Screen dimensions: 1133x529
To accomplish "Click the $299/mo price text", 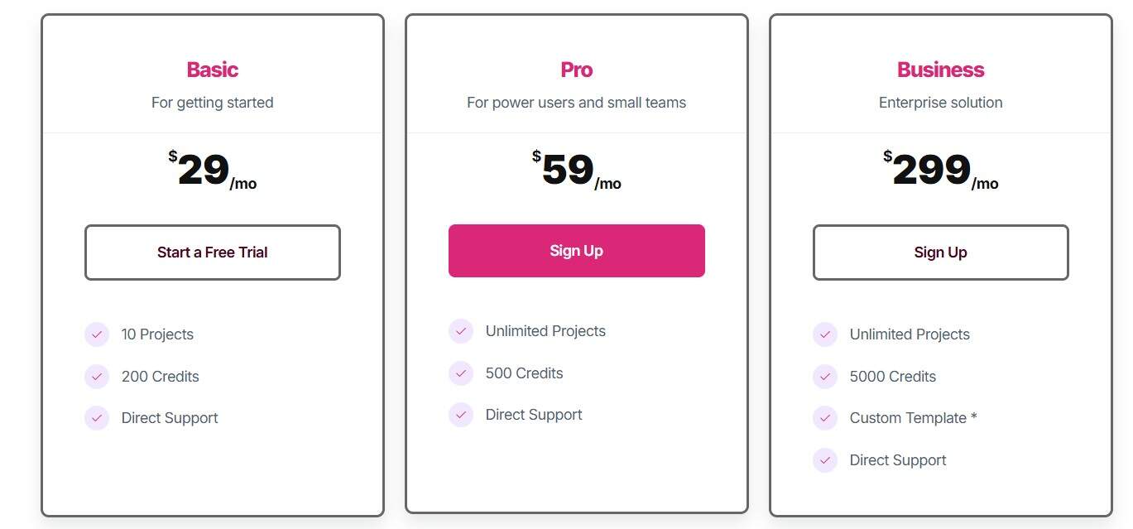I will 940,170.
